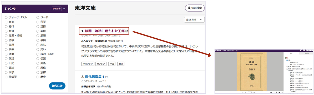Collapse the ジャンル panel with the triangle

click(x=64, y=9)
